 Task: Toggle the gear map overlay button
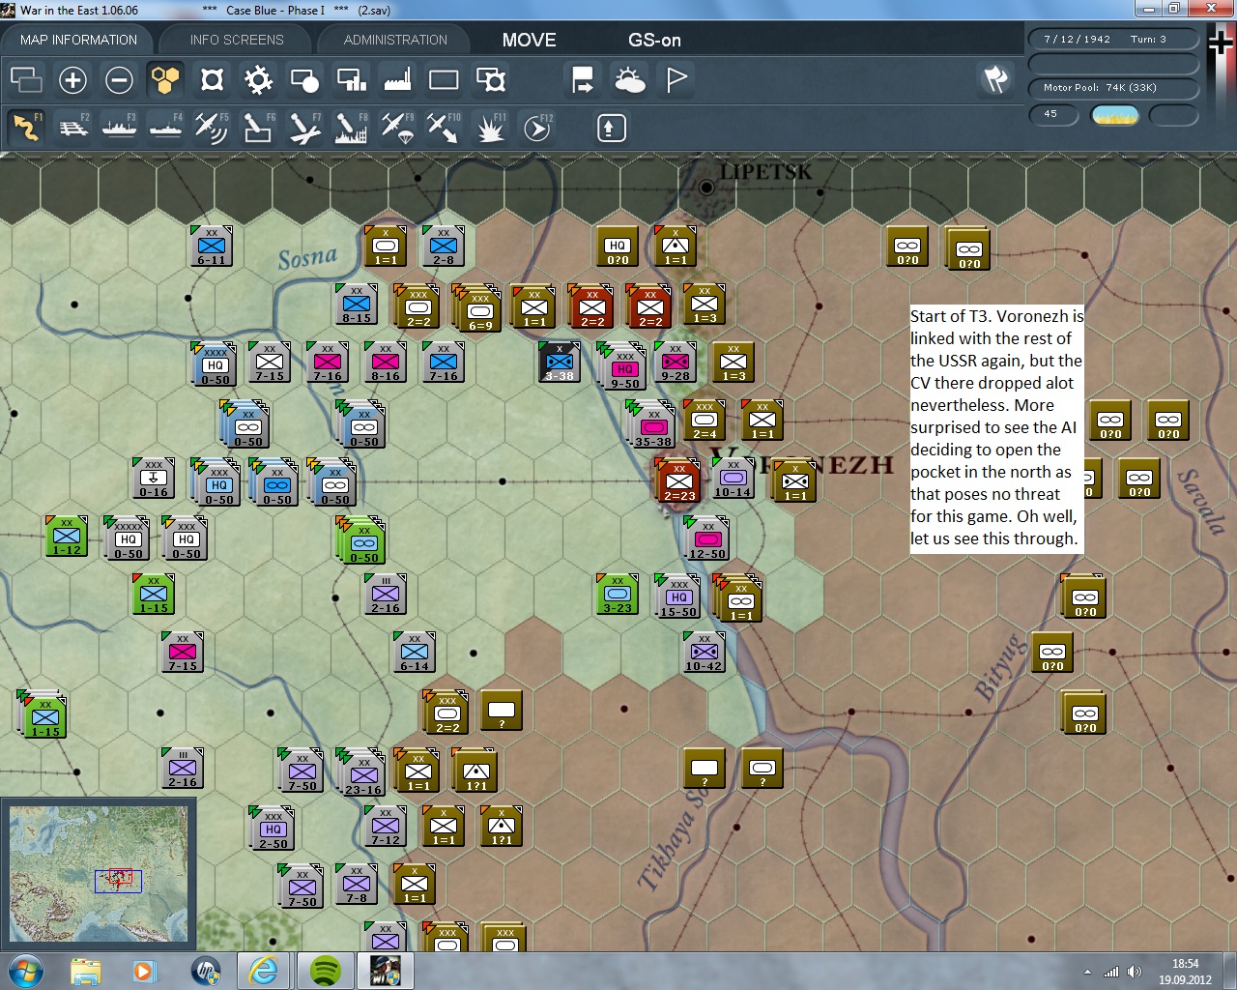coord(258,79)
